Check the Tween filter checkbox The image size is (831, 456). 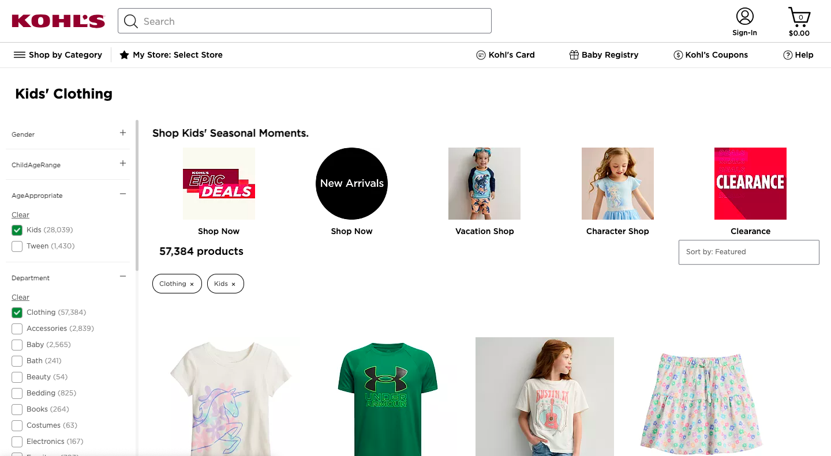click(17, 246)
